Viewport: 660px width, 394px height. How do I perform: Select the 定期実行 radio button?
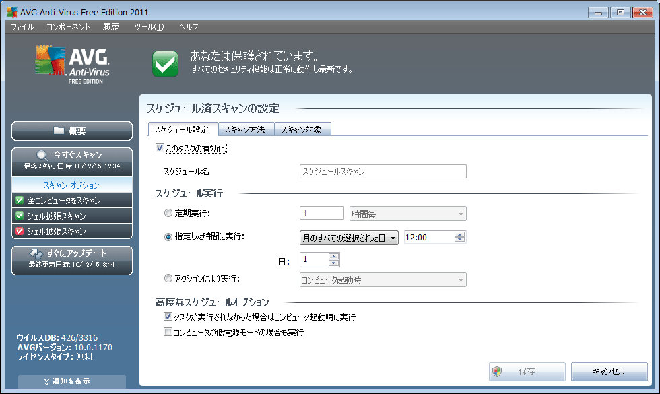pyautogui.click(x=168, y=213)
